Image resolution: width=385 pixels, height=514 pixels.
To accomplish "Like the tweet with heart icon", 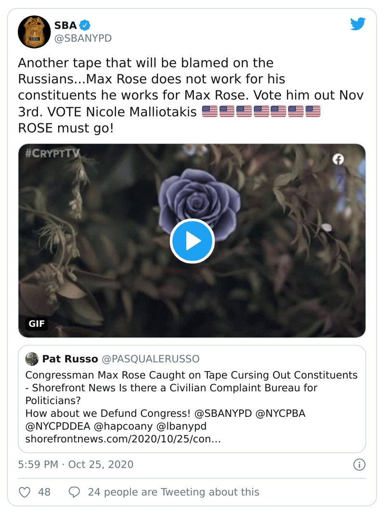I will [x=25, y=492].
